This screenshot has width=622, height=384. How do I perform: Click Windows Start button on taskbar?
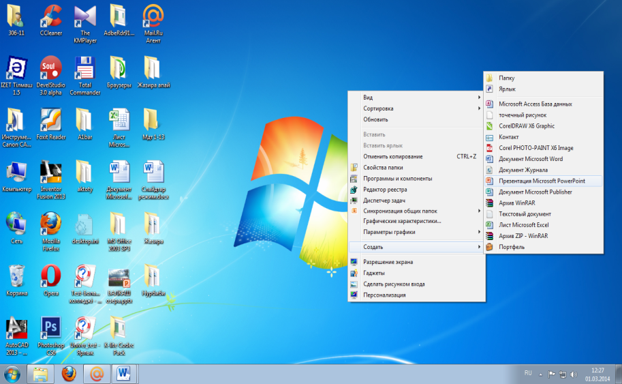(12, 373)
